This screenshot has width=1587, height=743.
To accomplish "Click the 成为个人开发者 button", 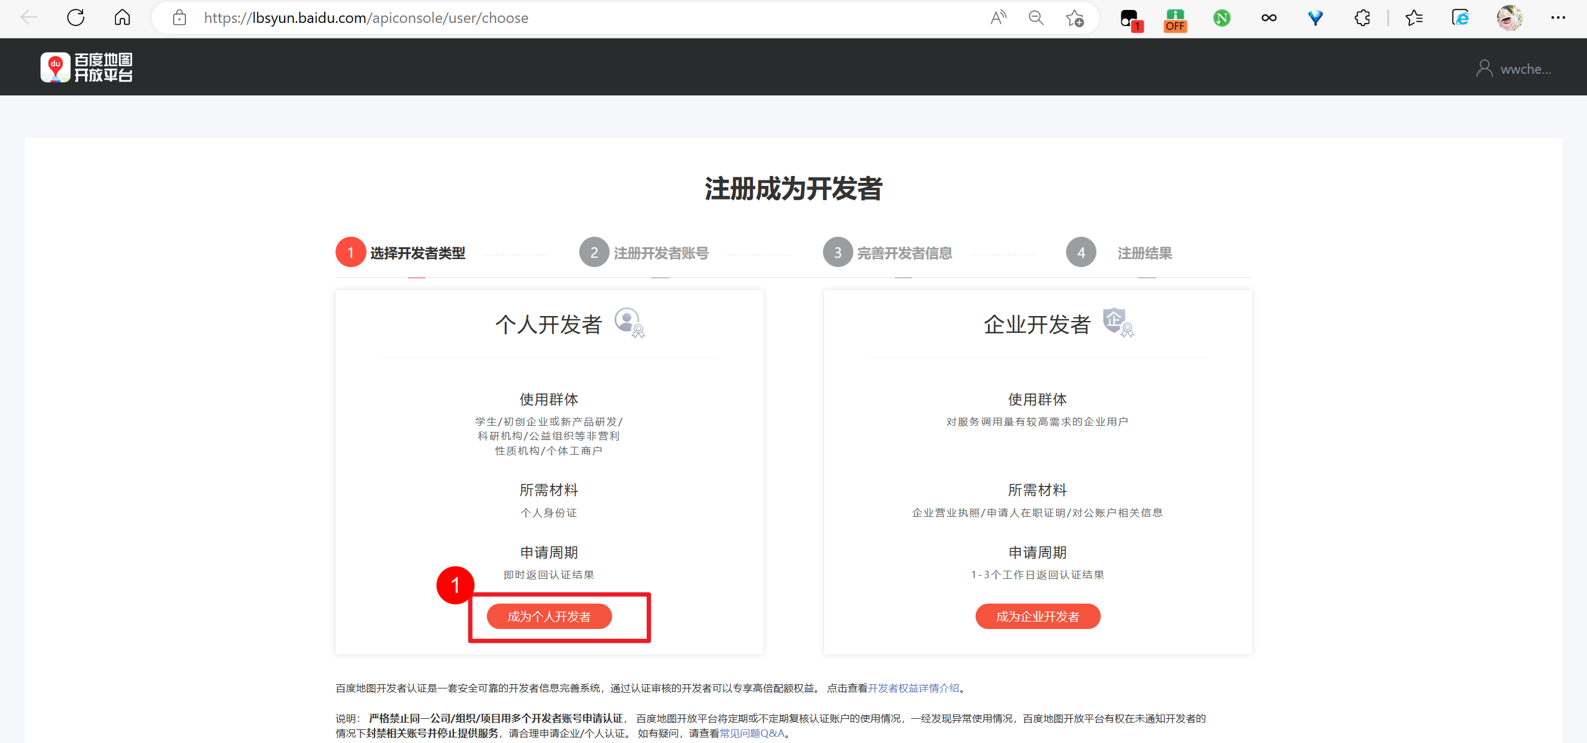I will click(x=548, y=616).
